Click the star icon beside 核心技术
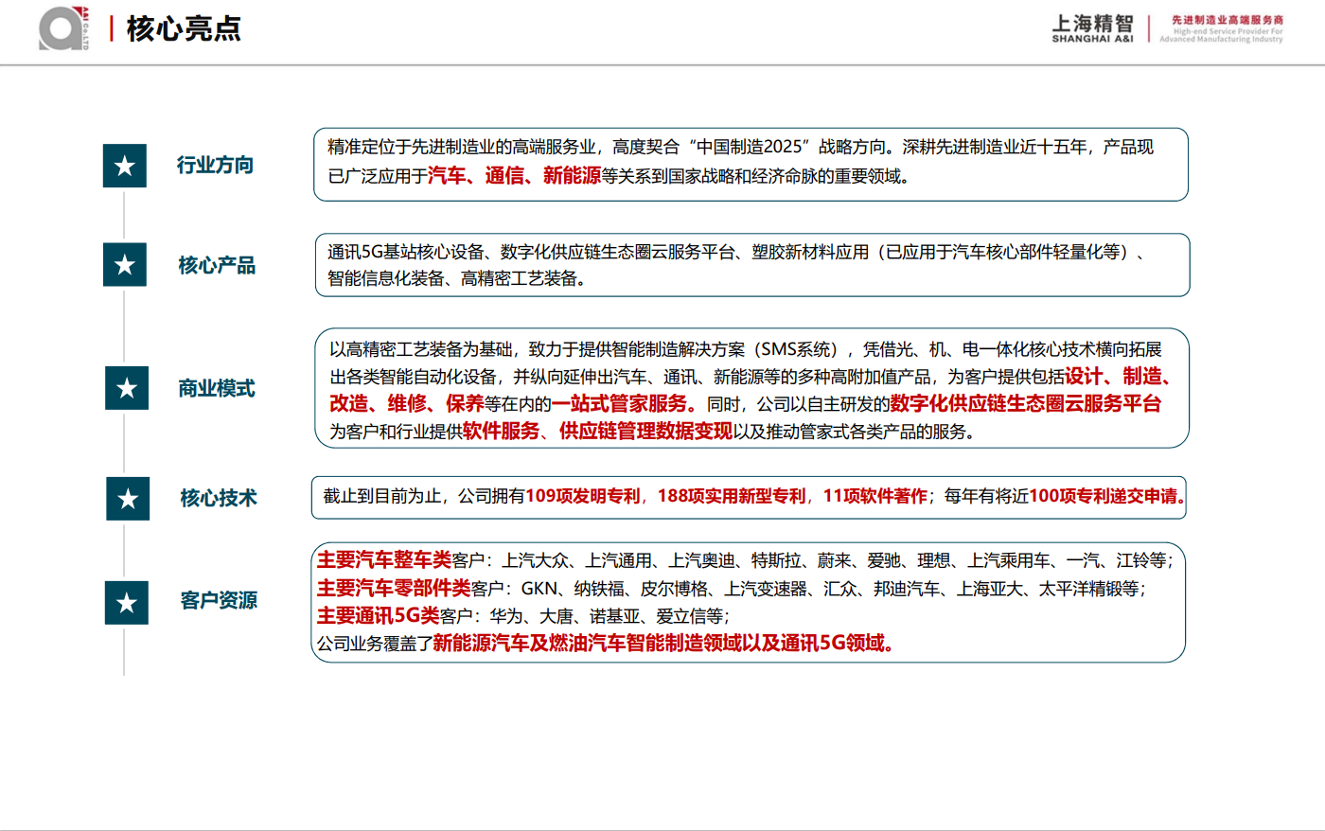The width and height of the screenshot is (1325, 831). (x=128, y=499)
